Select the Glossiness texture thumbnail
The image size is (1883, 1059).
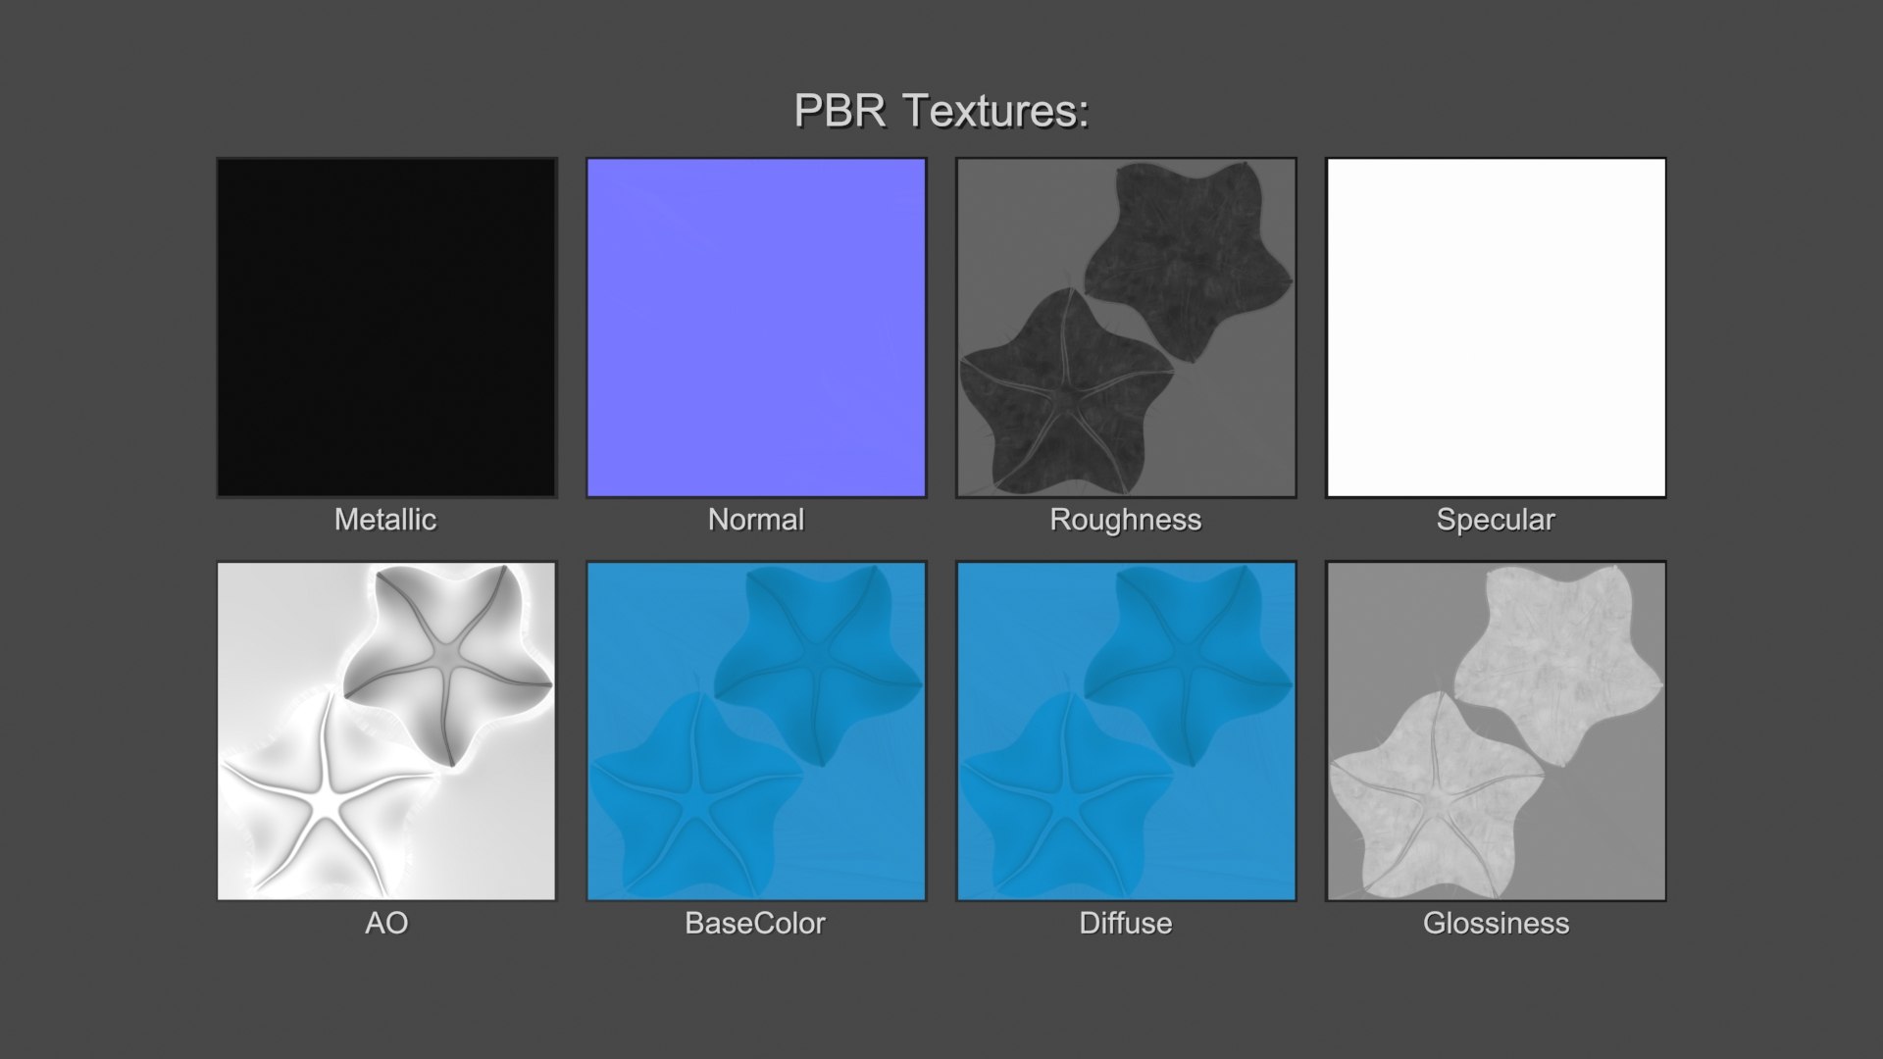point(1496,731)
